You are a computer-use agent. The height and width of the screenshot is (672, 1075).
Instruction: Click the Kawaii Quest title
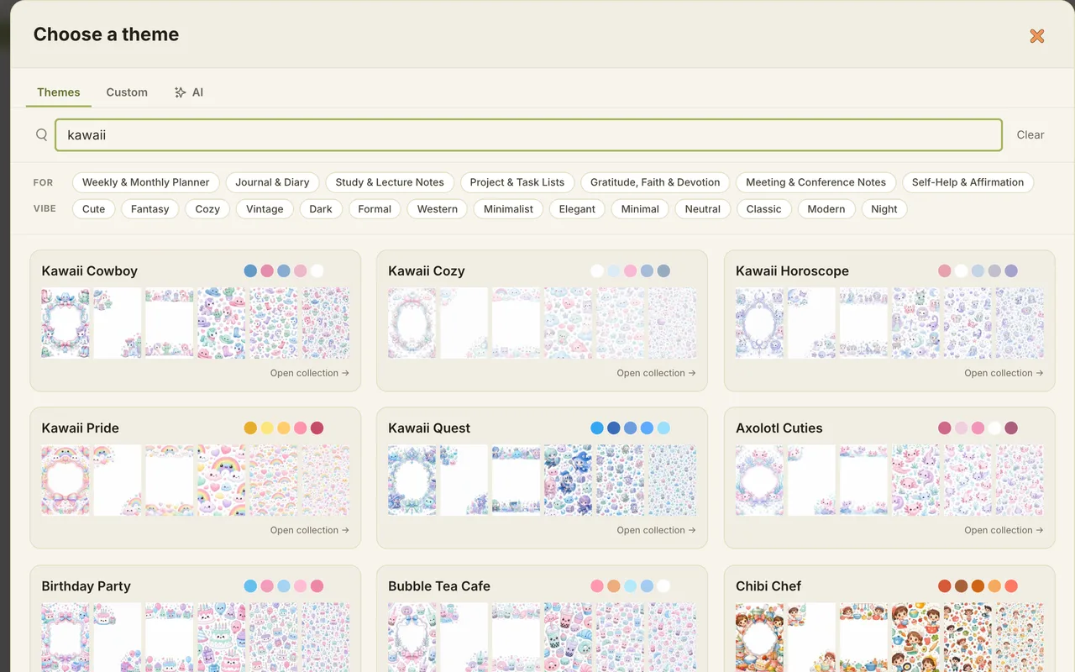429,428
